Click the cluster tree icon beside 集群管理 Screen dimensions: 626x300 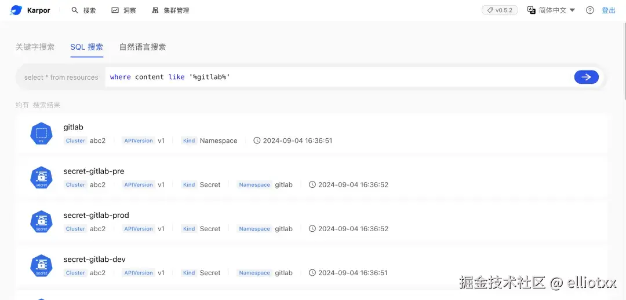point(155,10)
